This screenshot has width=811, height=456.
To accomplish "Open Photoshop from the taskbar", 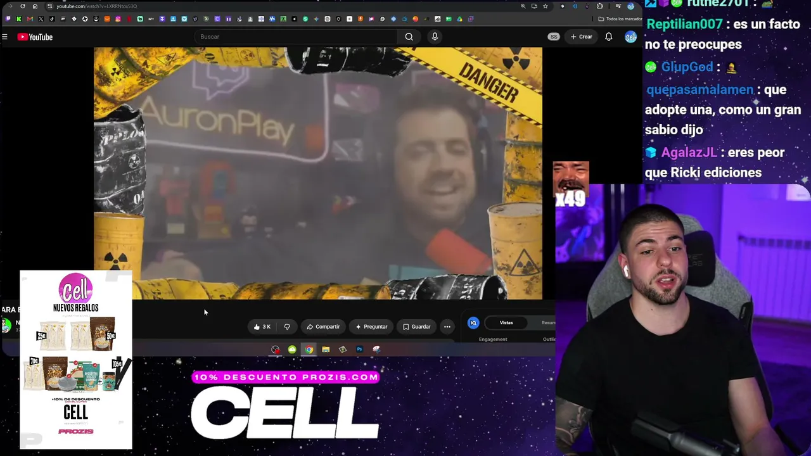I will pos(359,350).
